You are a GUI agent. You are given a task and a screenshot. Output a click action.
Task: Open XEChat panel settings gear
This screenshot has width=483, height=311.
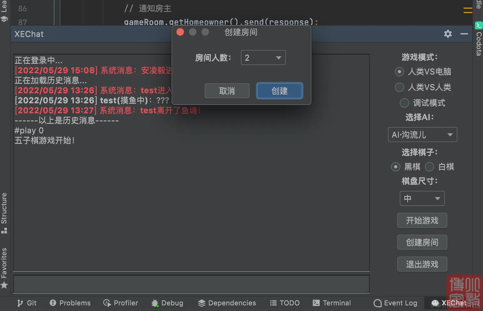pos(448,34)
